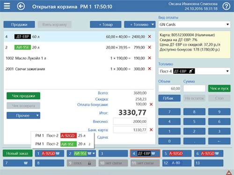
Task: Open the hamburger main menu
Action: [7, 6]
